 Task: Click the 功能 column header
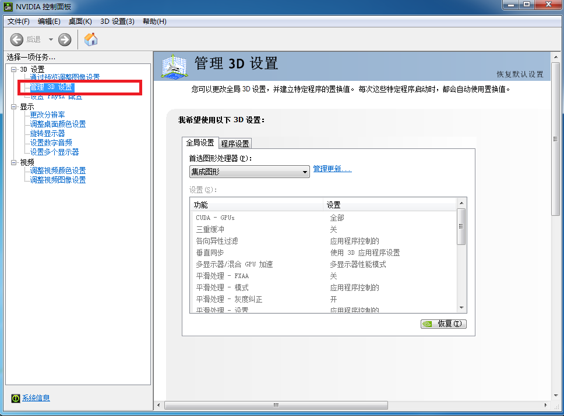256,205
